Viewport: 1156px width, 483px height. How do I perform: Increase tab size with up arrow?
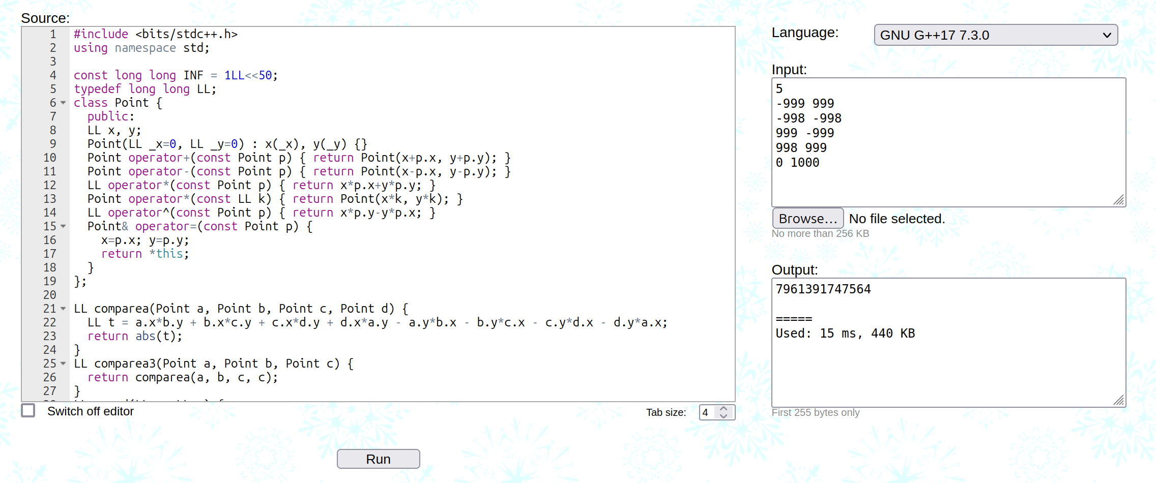724,409
